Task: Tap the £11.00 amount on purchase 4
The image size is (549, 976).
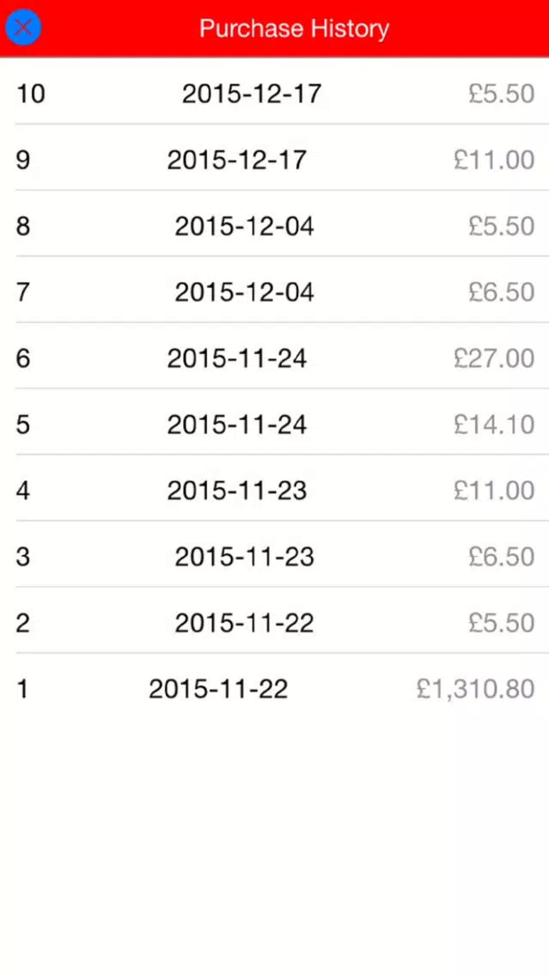Action: point(494,491)
